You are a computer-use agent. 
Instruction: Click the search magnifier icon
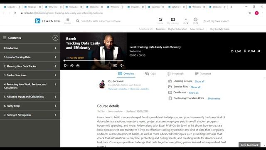(x=78, y=21)
